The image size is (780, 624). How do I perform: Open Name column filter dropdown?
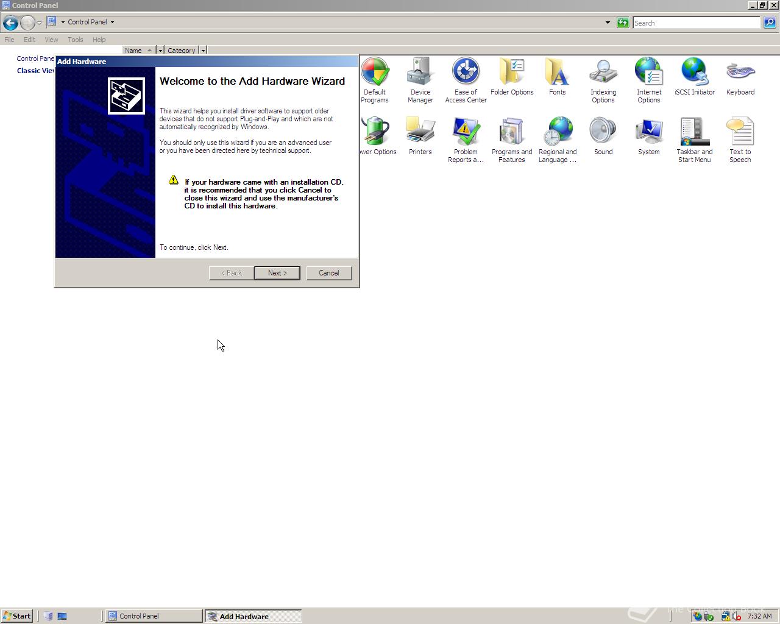coord(160,51)
